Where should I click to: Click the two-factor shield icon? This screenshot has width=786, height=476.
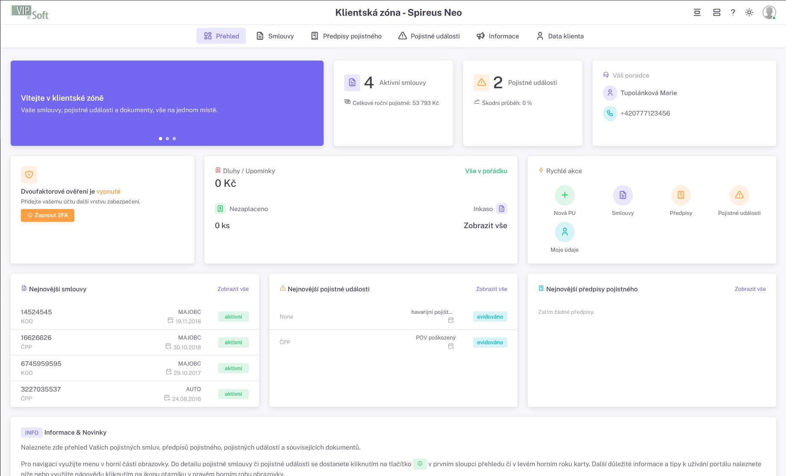pyautogui.click(x=29, y=174)
